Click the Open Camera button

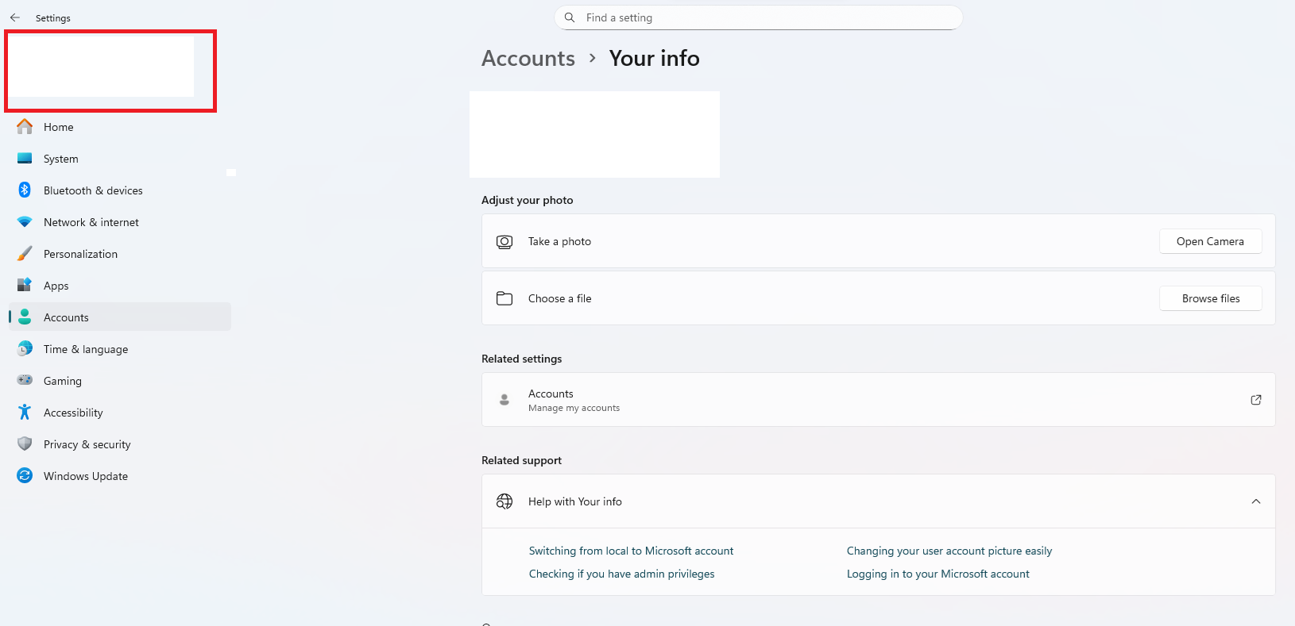1210,241
